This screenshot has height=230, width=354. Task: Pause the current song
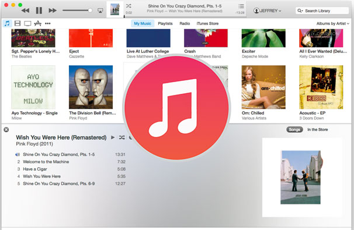pyautogui.click(x=39, y=10)
